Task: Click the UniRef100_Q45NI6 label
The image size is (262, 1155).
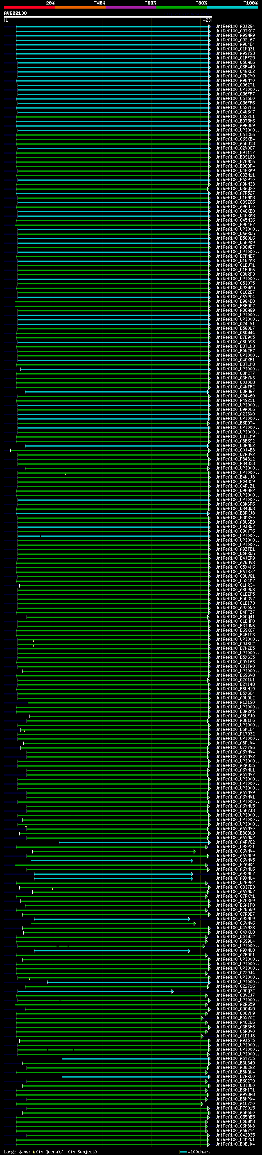Action: coord(235,220)
